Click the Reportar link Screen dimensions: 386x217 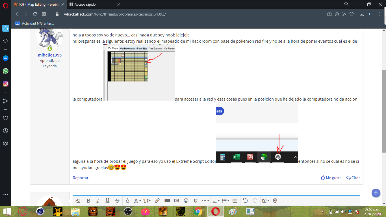81,178
